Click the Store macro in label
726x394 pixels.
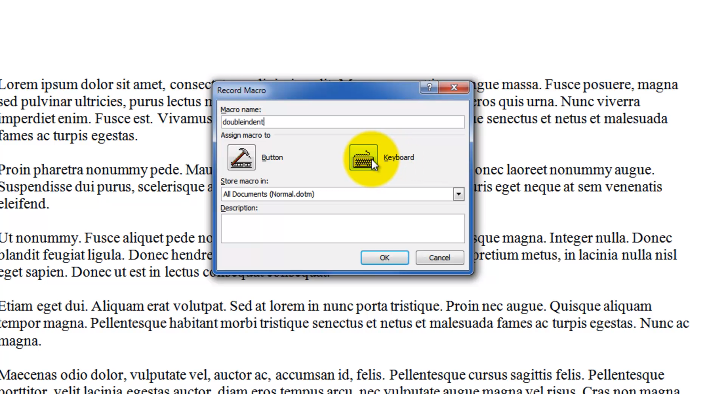tap(244, 181)
